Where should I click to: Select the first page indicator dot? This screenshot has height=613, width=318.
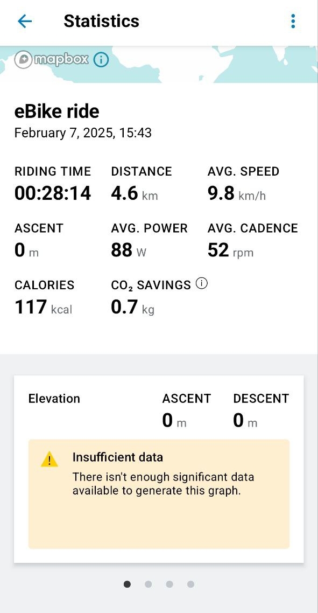click(127, 584)
